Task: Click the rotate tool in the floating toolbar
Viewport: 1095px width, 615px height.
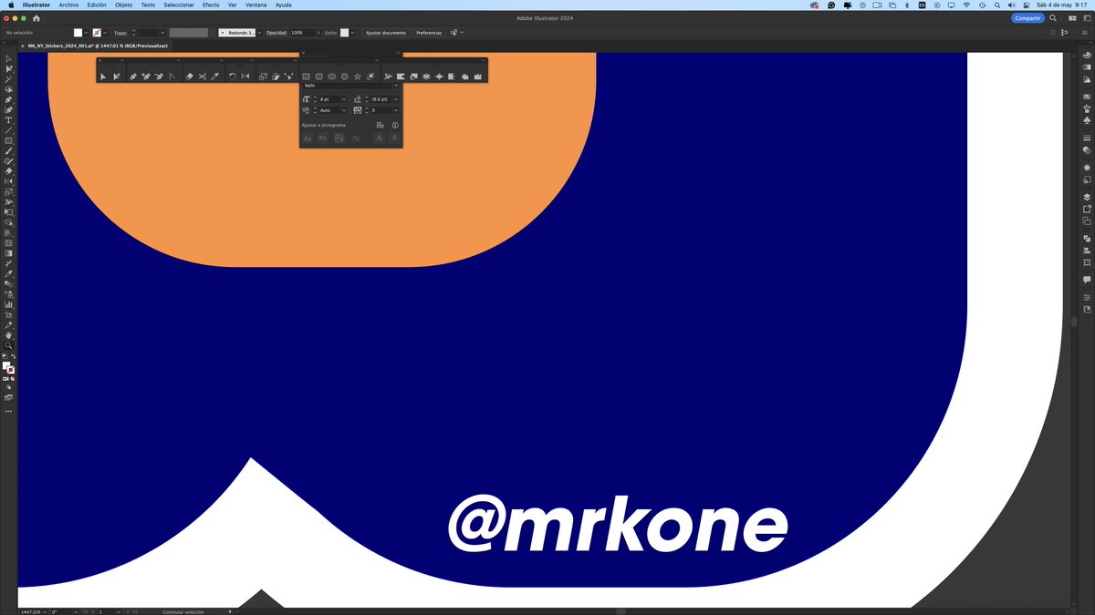Action: pos(233,77)
